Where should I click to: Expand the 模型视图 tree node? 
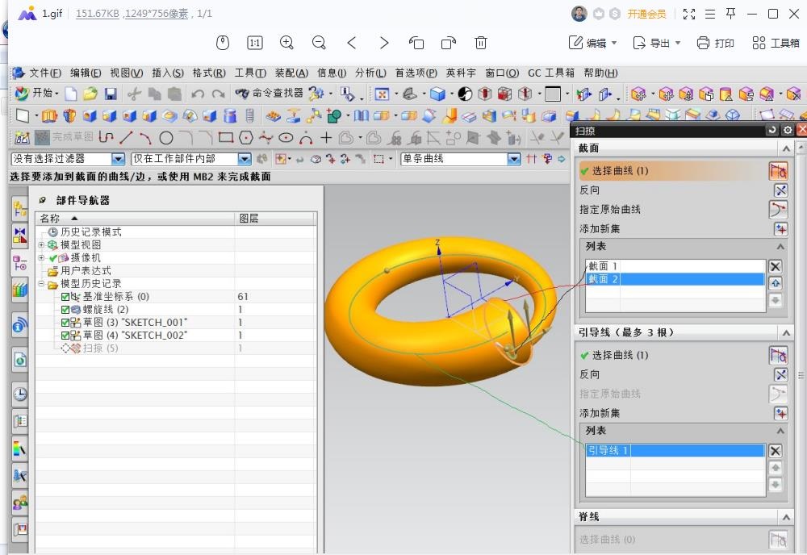pyautogui.click(x=42, y=245)
